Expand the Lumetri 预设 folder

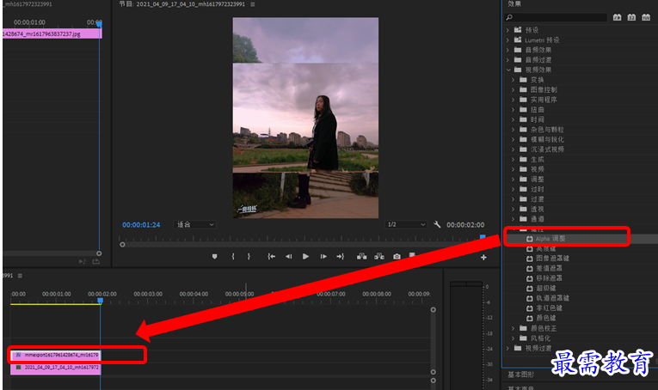[x=507, y=40]
